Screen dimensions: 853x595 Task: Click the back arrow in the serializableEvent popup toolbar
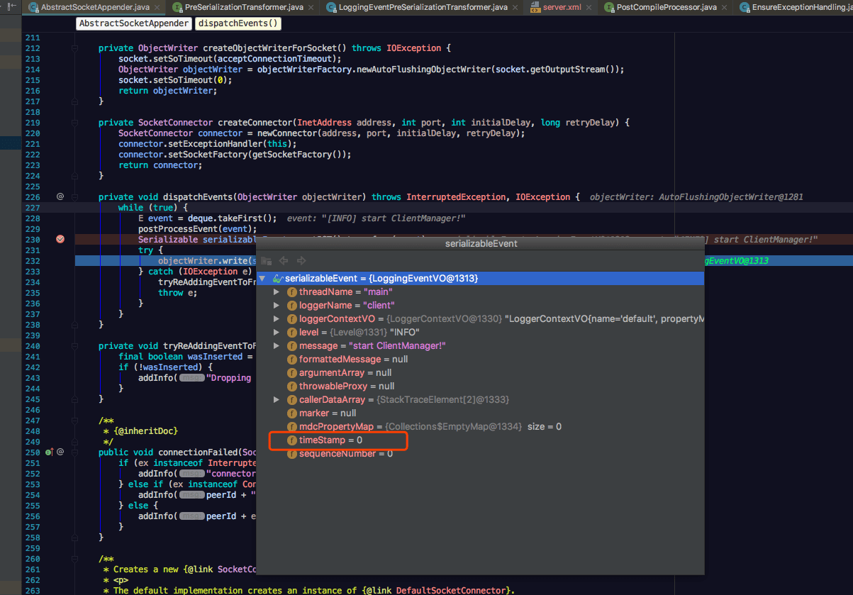pos(284,260)
